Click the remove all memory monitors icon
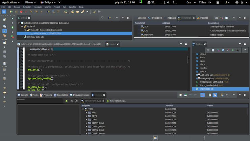Screen dimensions: 250x141 (x=77, y=101)
